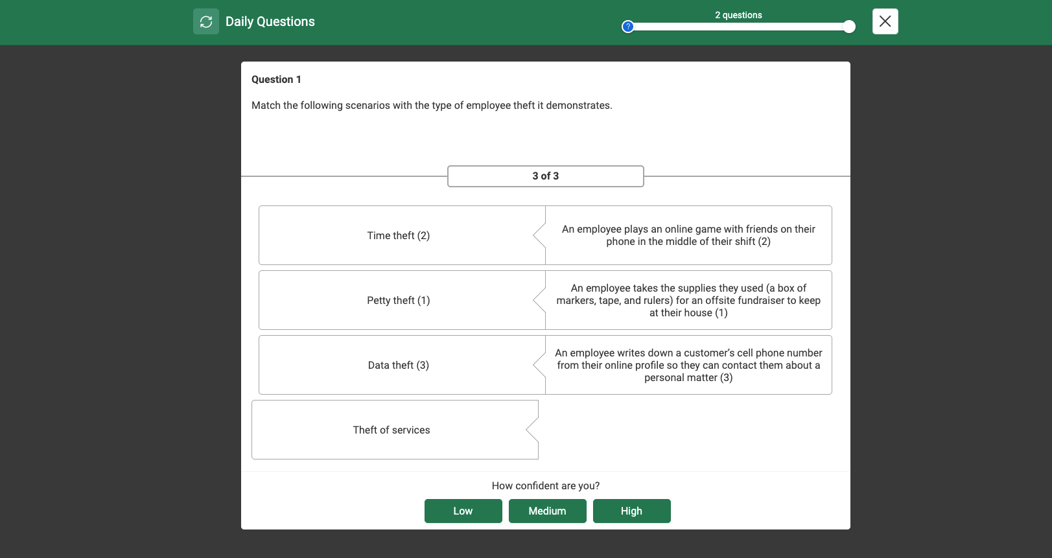Choose Medium confidence level

[547, 511]
